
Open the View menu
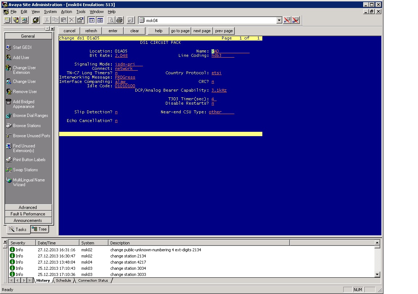[36, 12]
